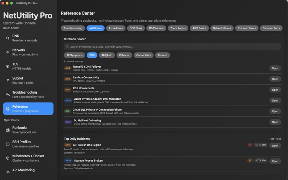Click the API Monitoring chart icon
Viewport: 288px width, 180px height.
8,172
